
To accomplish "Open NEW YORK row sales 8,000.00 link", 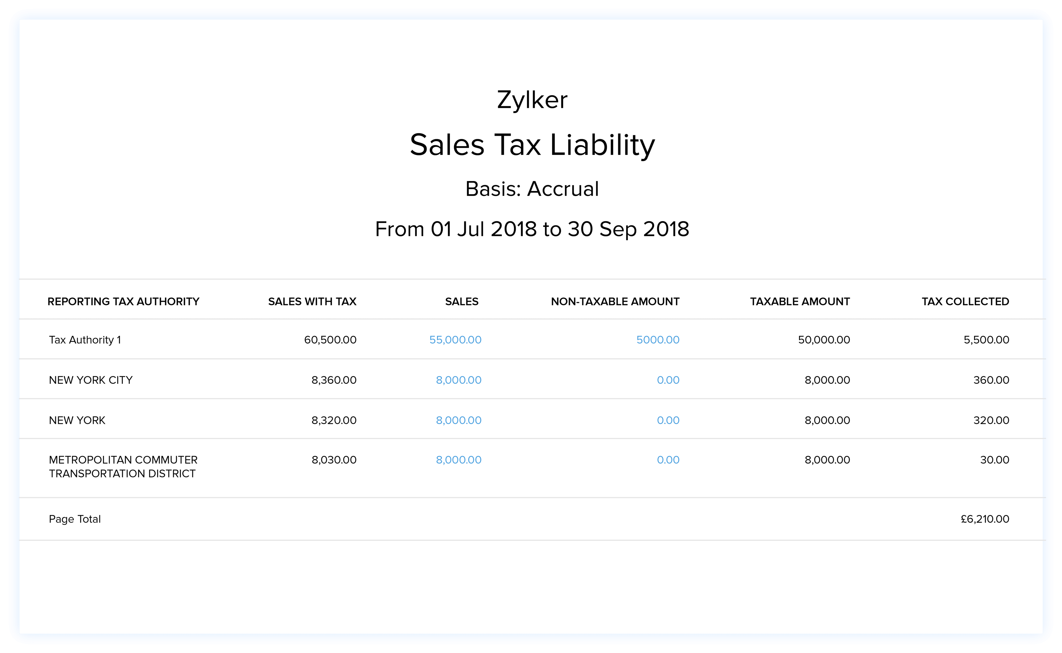I will pos(458,420).
